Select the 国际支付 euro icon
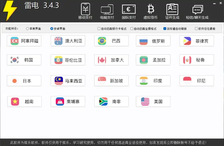The height and width of the screenshot is (146, 224). [129, 9]
